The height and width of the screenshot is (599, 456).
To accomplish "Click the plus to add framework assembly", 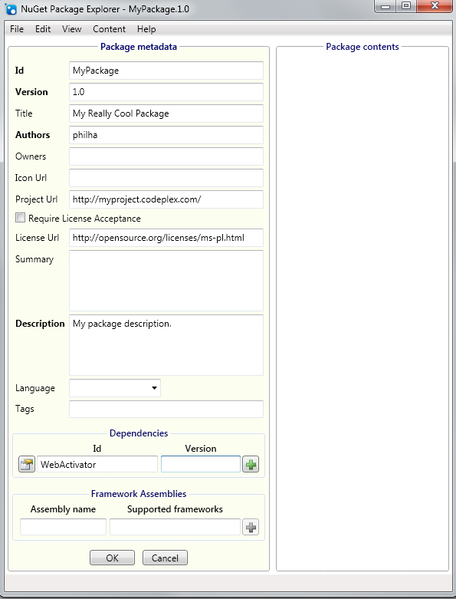I will click(x=251, y=527).
